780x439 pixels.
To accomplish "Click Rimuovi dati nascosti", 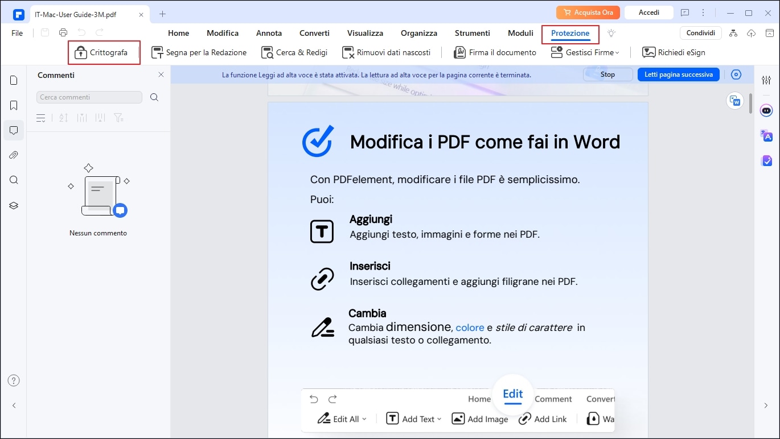I will pos(386,52).
